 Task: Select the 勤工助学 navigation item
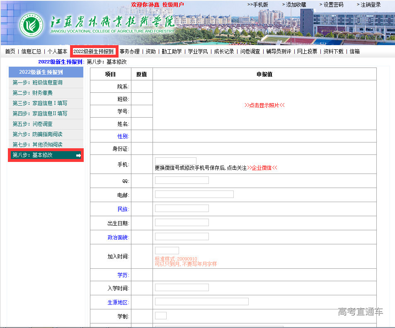coord(172,51)
